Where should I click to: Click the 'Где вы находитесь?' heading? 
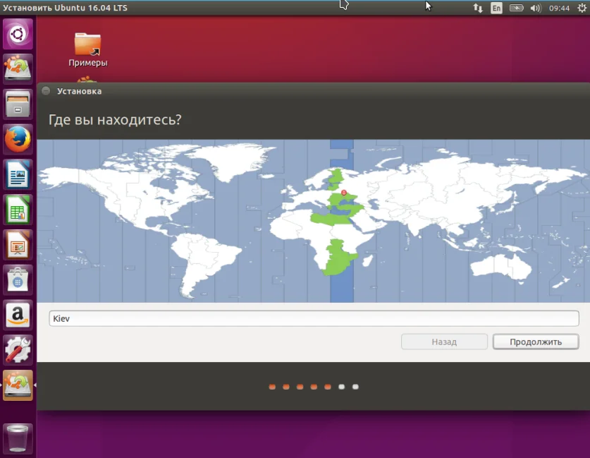click(115, 120)
